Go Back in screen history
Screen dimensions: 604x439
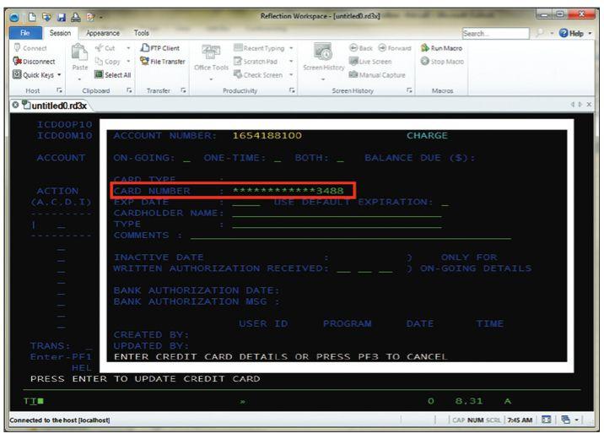[x=361, y=48]
